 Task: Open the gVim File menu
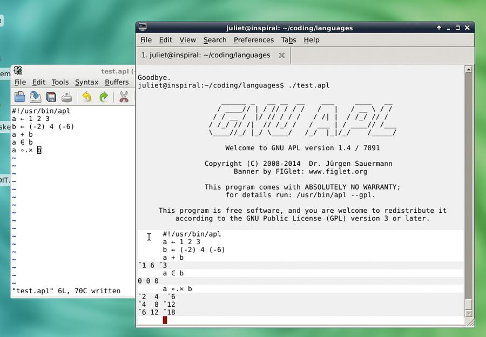20,82
